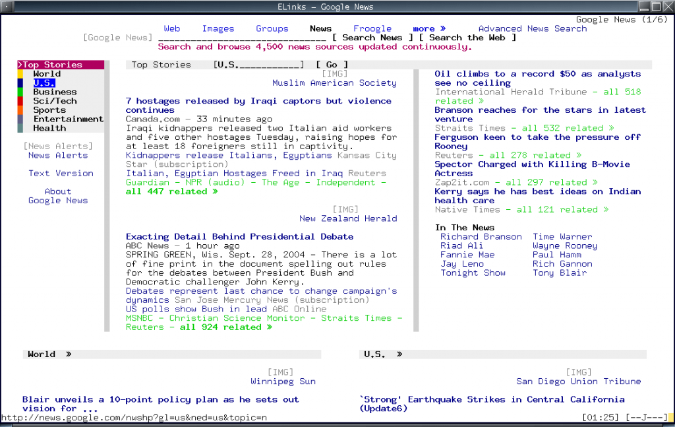The image size is (675, 427).
Task: Switch to the Froogle tab
Action: click(372, 28)
